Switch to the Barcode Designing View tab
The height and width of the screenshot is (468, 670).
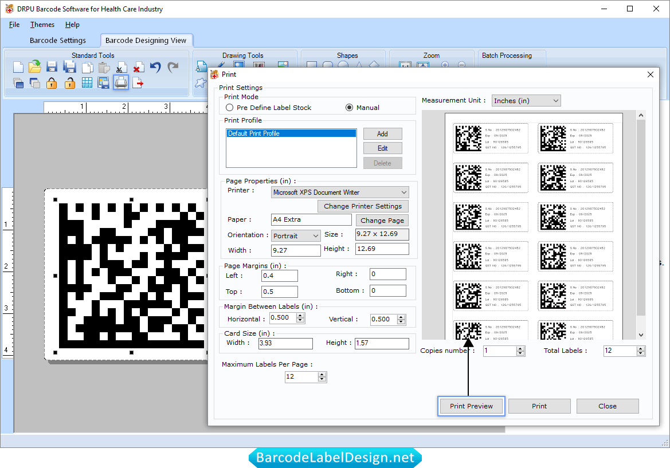[x=146, y=41]
